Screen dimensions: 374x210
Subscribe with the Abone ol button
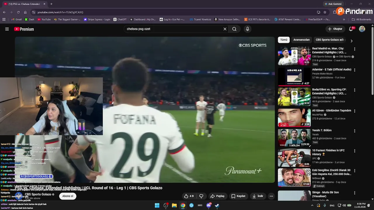coord(68,196)
